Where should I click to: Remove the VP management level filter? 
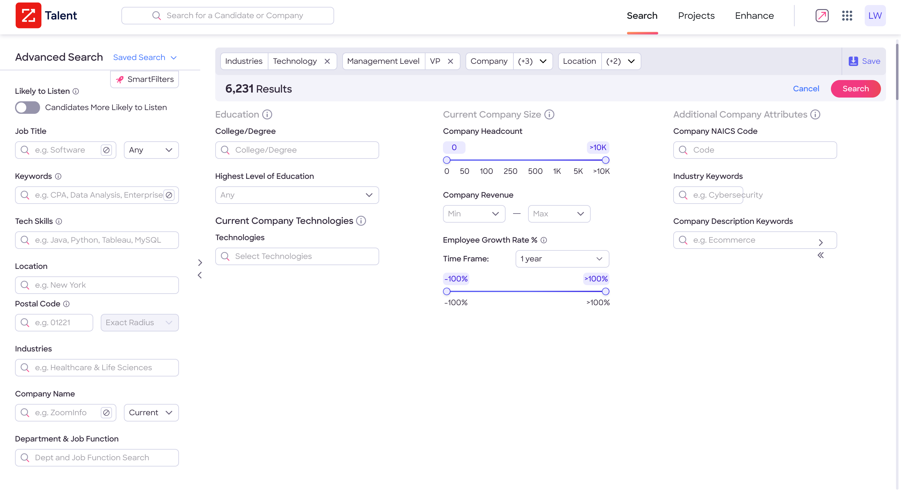click(450, 61)
